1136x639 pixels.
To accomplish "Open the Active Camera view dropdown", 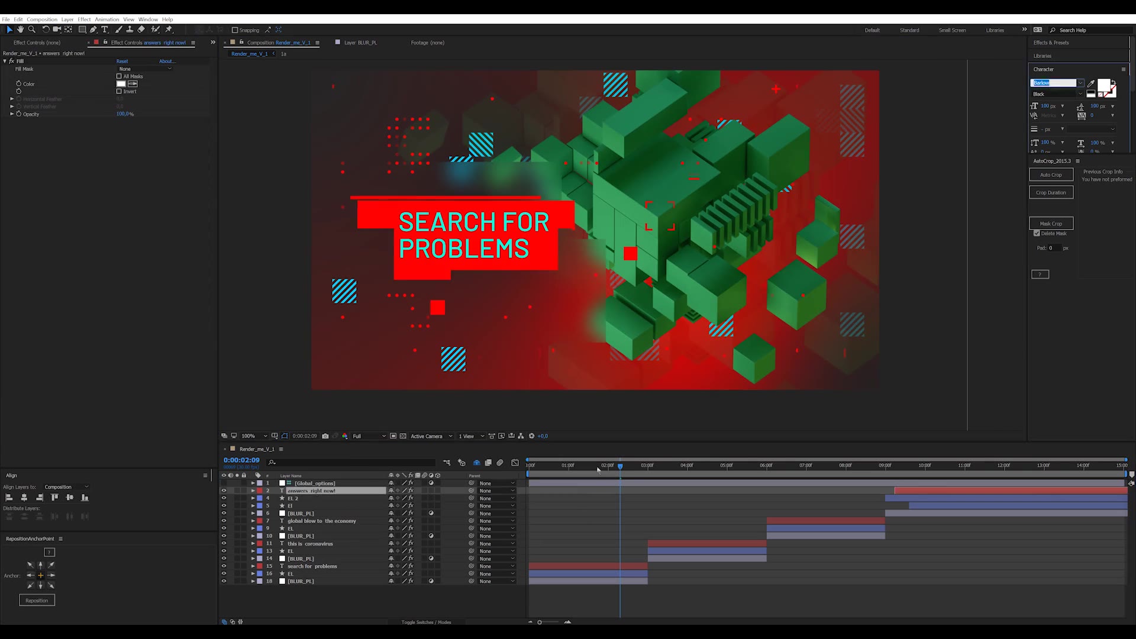I will click(x=431, y=436).
